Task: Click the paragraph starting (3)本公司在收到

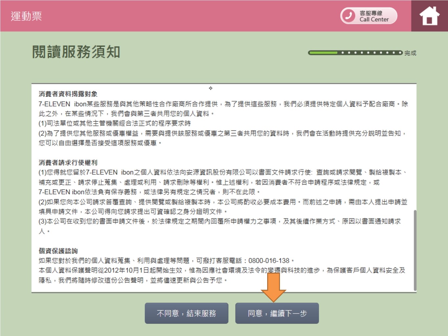Action: 219,226
